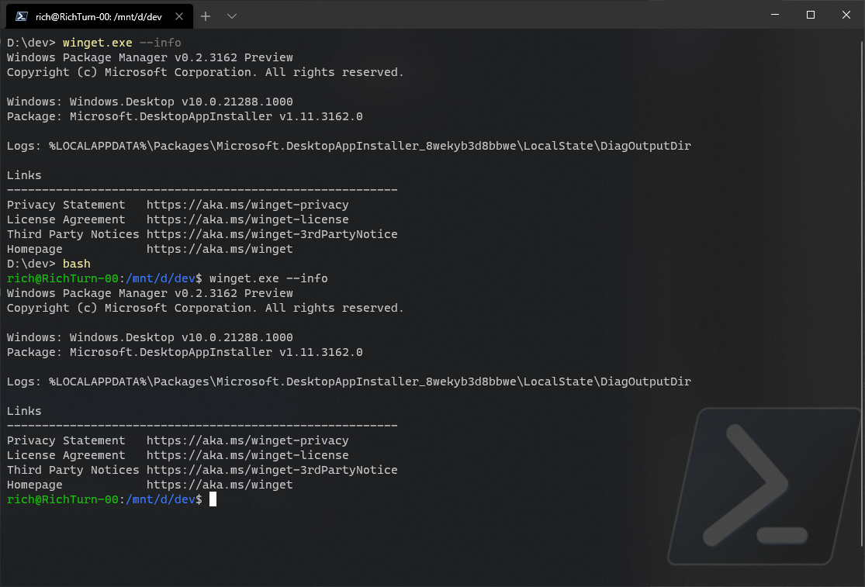Viewport: 865px width, 587px height.
Task: Click the winget third party notices link
Action: coord(272,234)
